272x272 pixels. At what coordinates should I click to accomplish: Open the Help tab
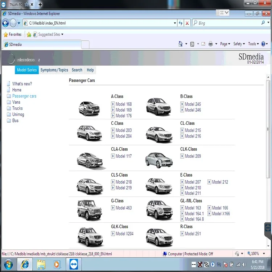pos(90,70)
